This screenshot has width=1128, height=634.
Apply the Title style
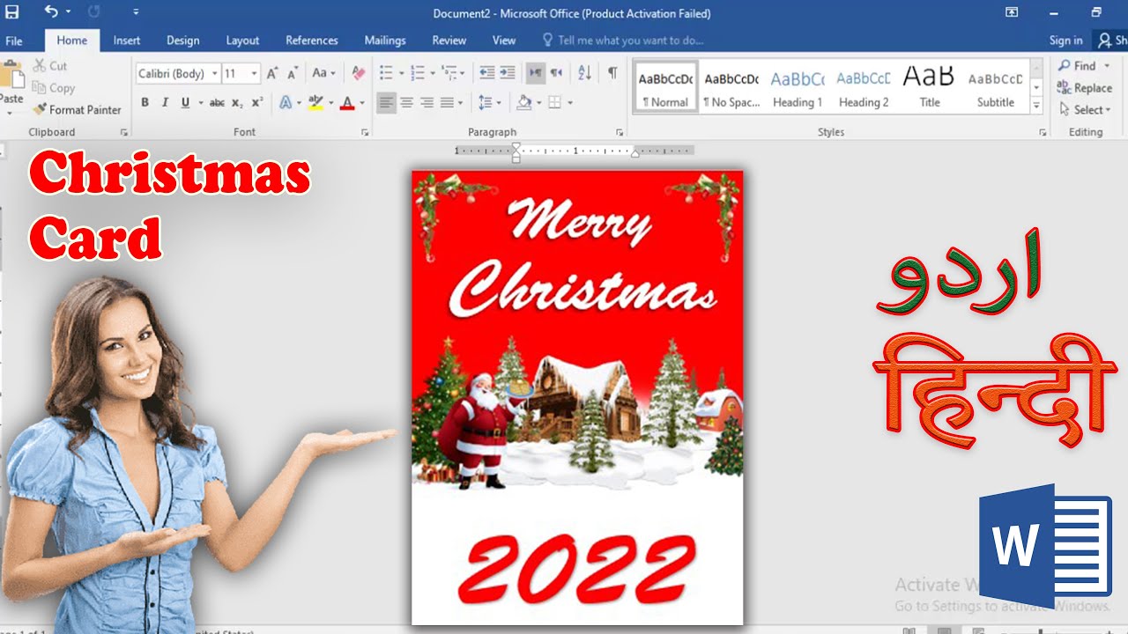click(930, 87)
